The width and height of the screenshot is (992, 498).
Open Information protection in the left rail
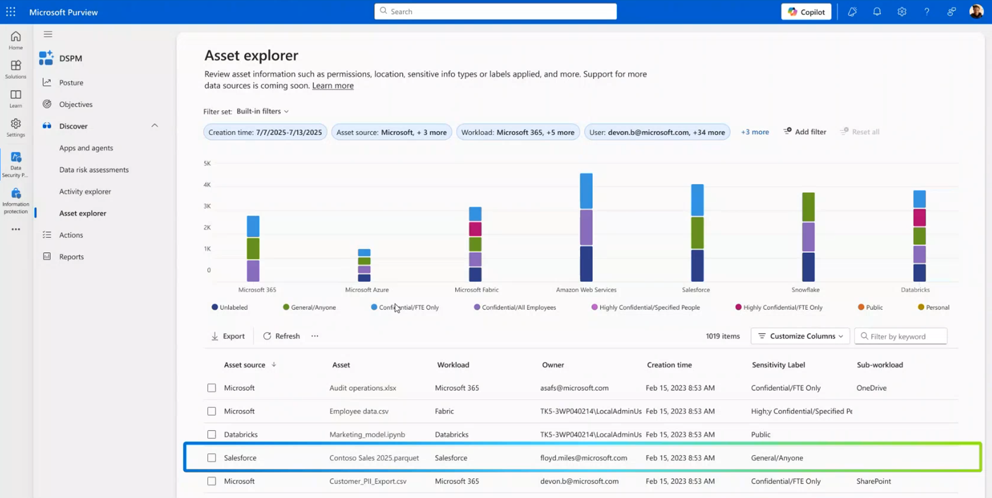[x=15, y=198]
